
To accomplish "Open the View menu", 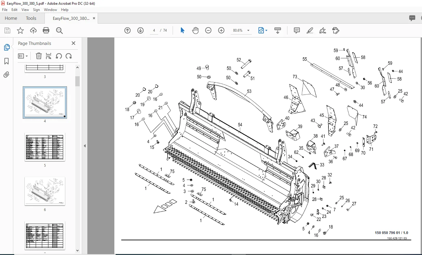I will tap(25, 10).
